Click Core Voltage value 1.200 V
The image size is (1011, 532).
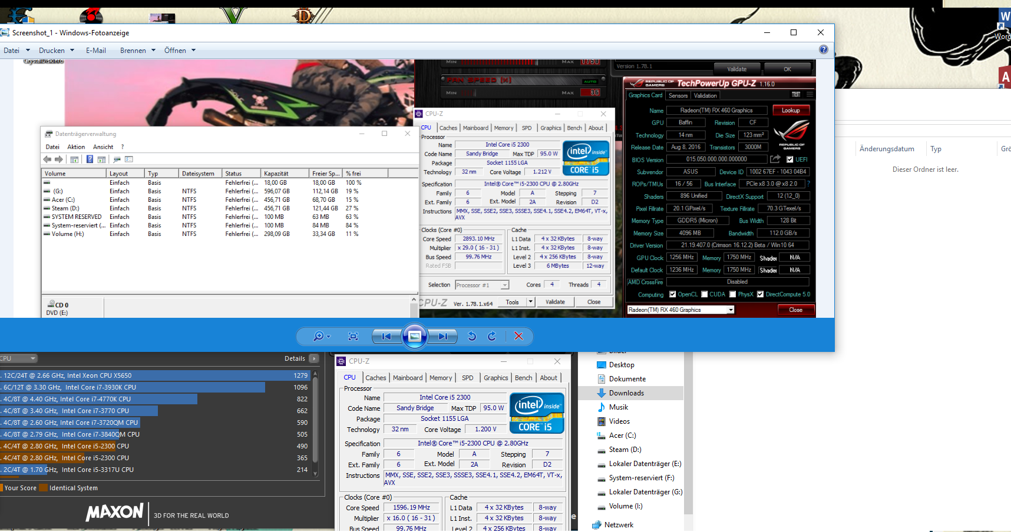click(x=486, y=429)
